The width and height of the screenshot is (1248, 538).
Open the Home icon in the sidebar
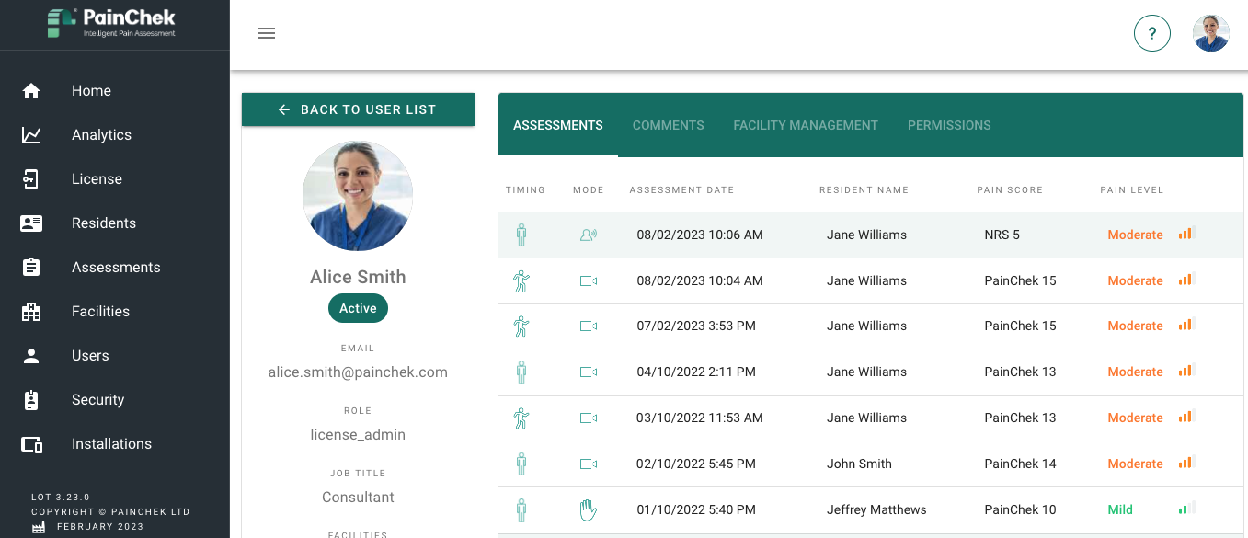[31, 91]
